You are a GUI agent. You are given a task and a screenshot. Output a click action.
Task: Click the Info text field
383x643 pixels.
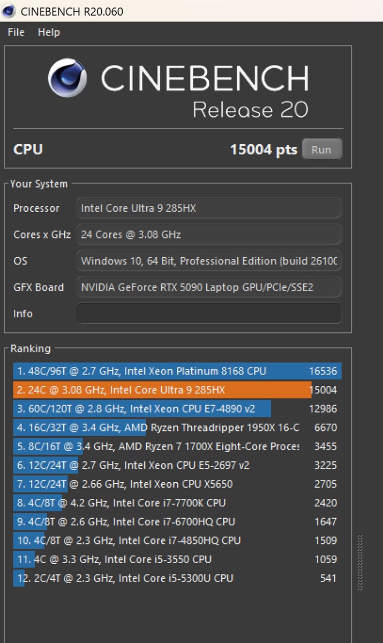[208, 313]
